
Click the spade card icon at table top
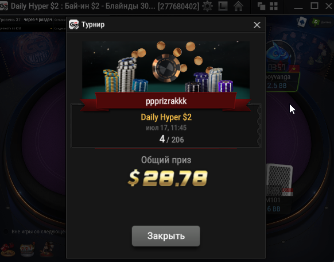click(302, 22)
